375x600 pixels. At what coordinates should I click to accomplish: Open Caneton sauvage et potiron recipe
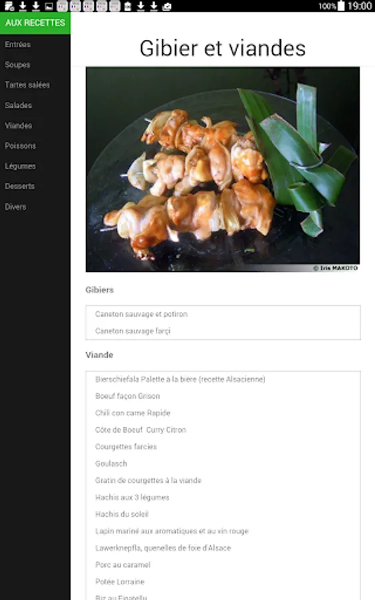pos(141,314)
